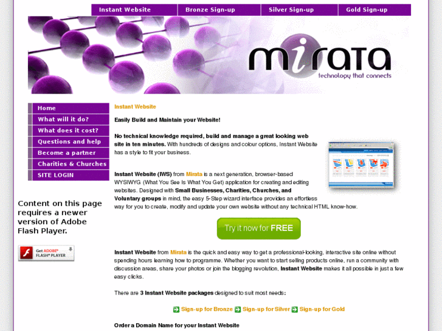The width and height of the screenshot is (442, 331).
Task: Open the website designs screenshot thumbnail
Action: click(361, 165)
